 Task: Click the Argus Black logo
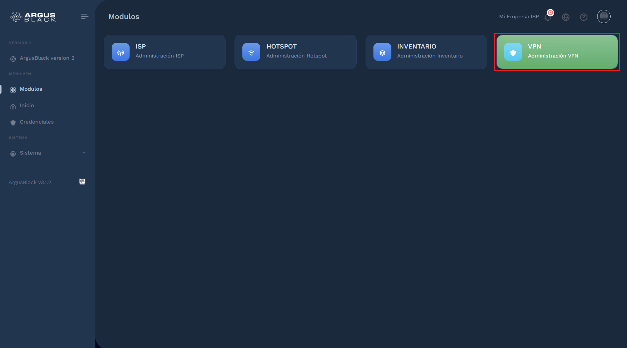point(33,16)
